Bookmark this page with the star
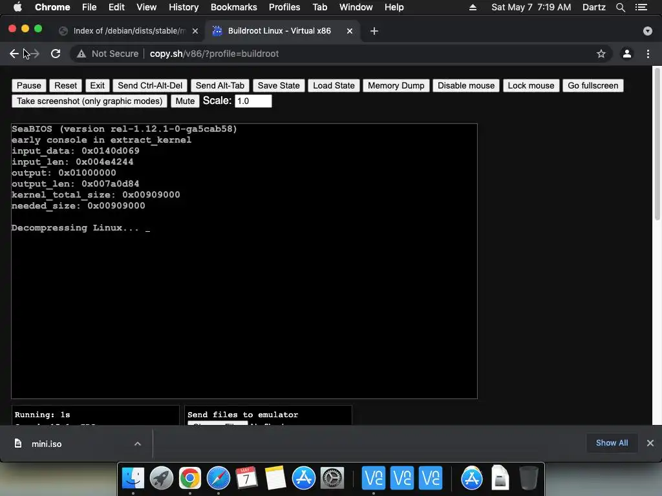This screenshot has height=496, width=662. point(601,54)
